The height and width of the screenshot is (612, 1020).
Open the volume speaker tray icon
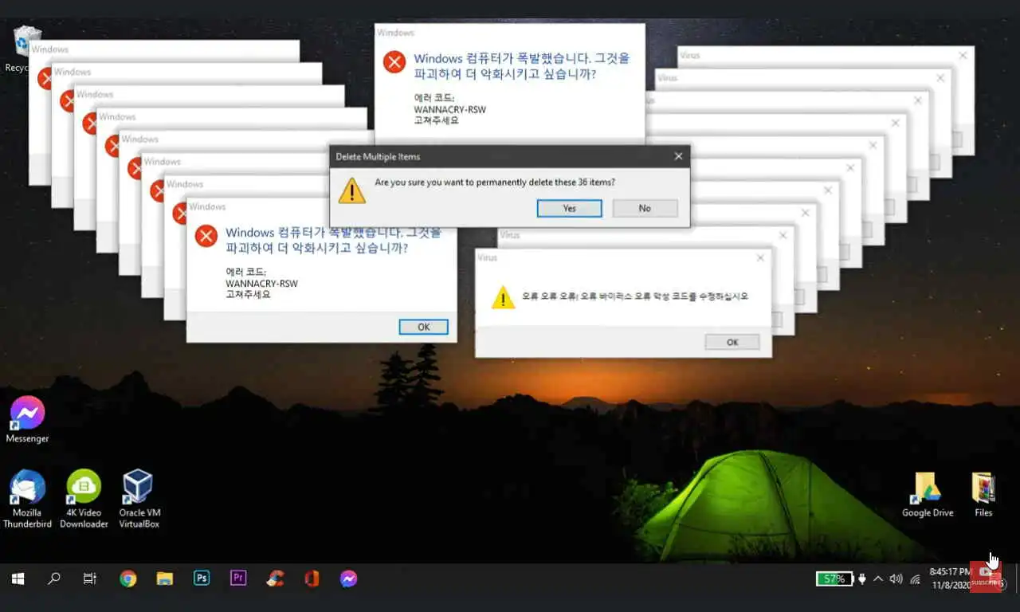point(896,579)
